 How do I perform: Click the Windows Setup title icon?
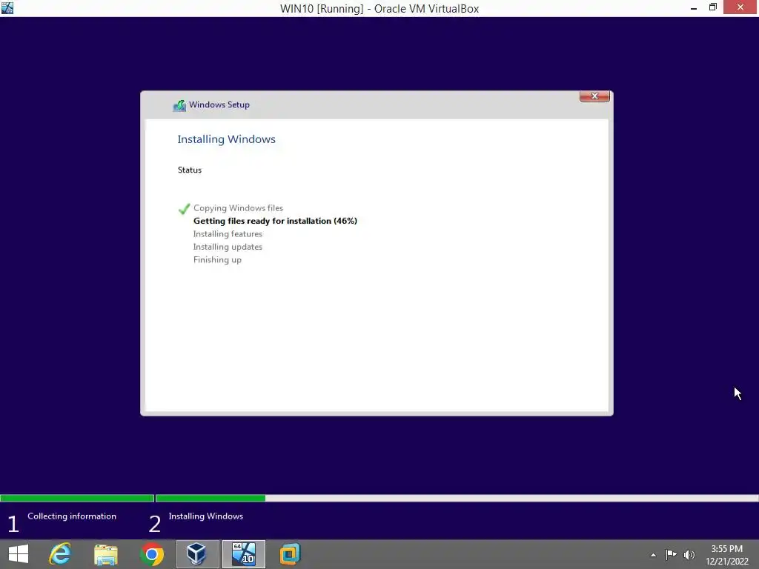(x=179, y=105)
